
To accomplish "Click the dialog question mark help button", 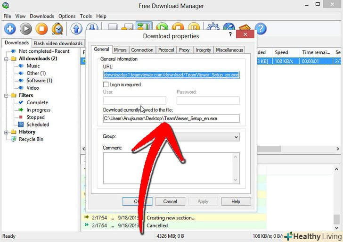I will click(230, 34).
